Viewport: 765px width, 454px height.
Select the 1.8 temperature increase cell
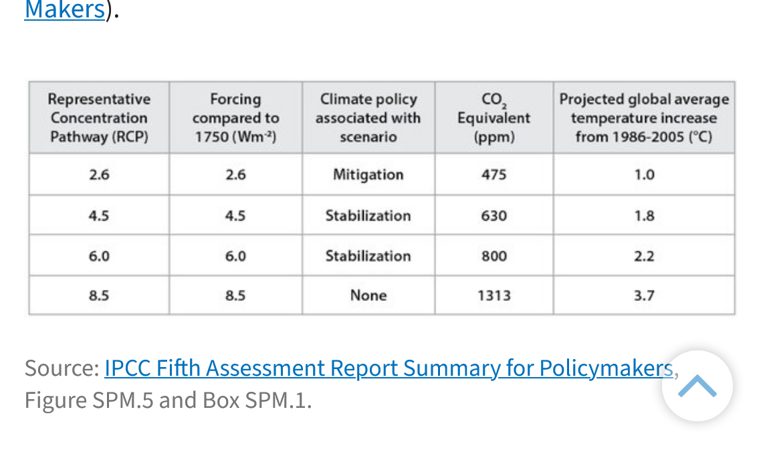(x=643, y=215)
